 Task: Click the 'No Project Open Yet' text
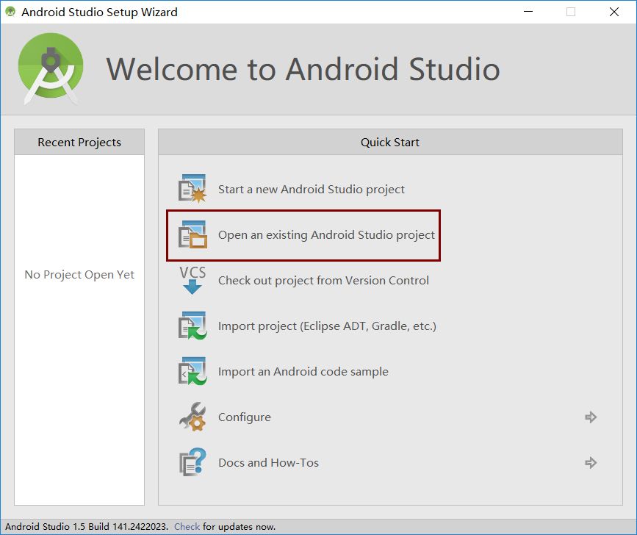tap(79, 275)
